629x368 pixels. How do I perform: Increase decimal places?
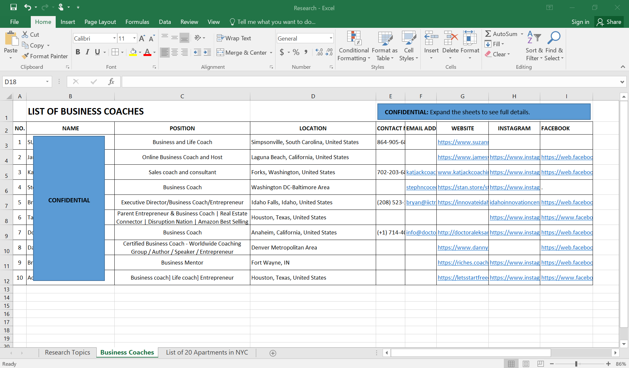(319, 52)
